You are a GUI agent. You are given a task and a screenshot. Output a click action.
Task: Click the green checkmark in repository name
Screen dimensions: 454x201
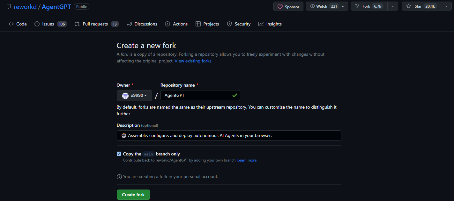[x=235, y=95]
